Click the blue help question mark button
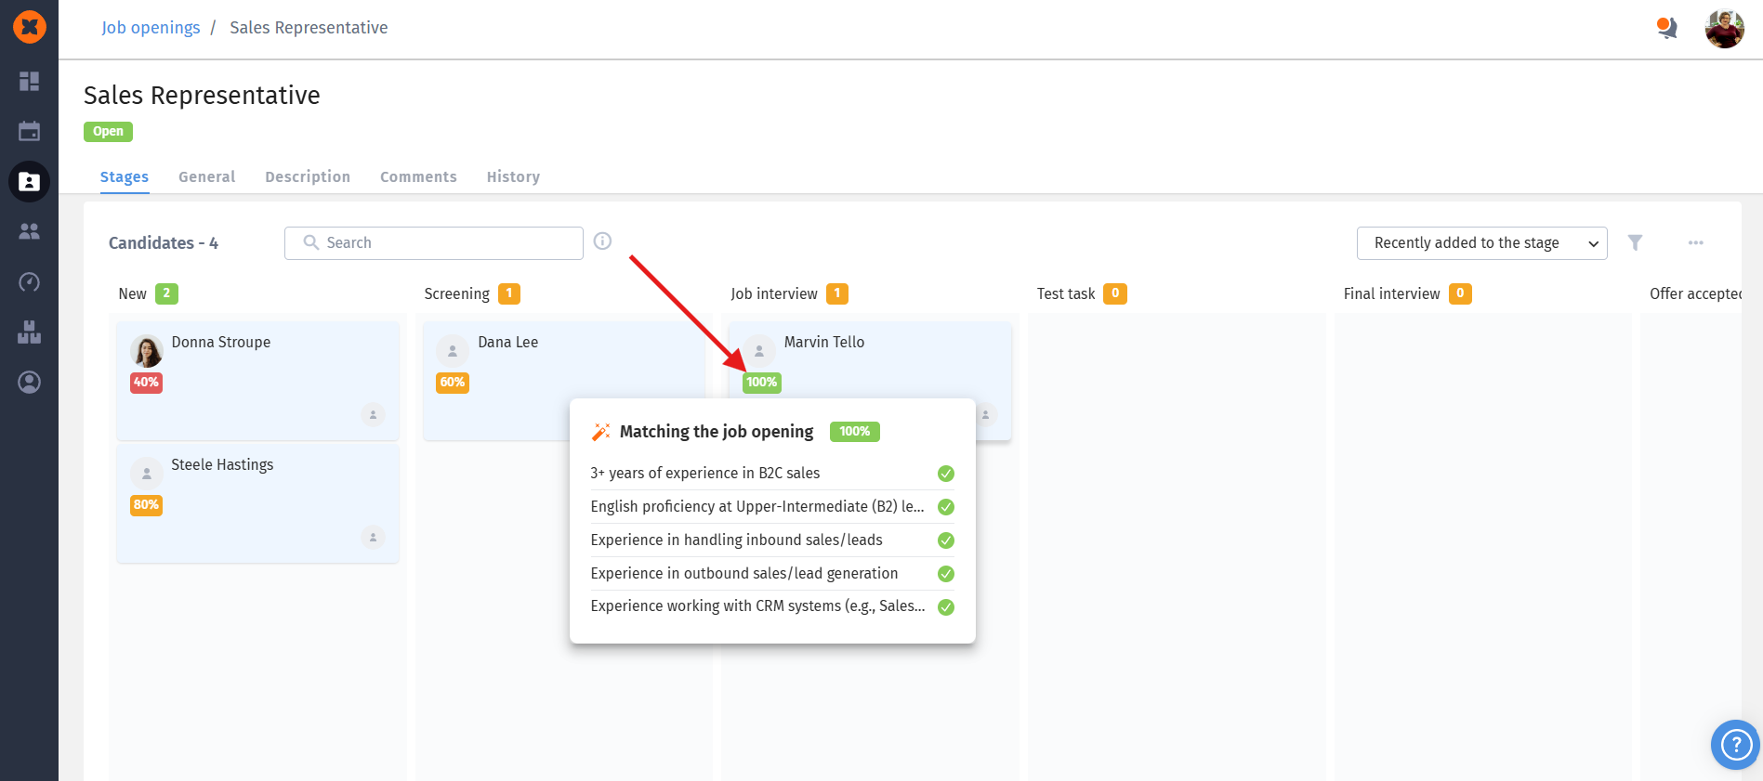 (1735, 745)
